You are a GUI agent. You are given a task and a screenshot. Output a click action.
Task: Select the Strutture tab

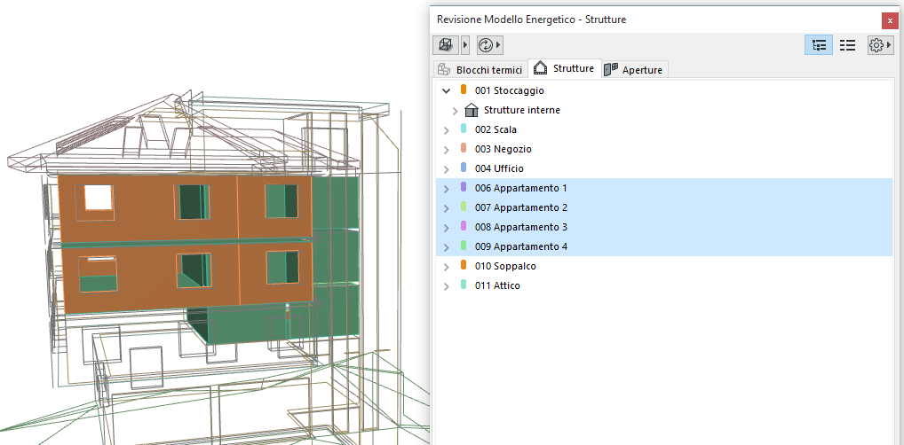(x=565, y=68)
